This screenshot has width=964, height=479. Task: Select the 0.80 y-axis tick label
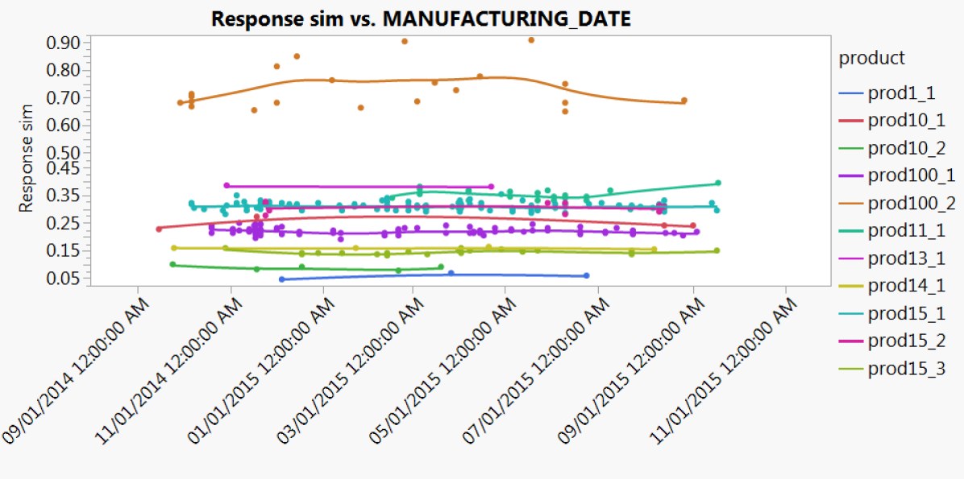point(64,71)
